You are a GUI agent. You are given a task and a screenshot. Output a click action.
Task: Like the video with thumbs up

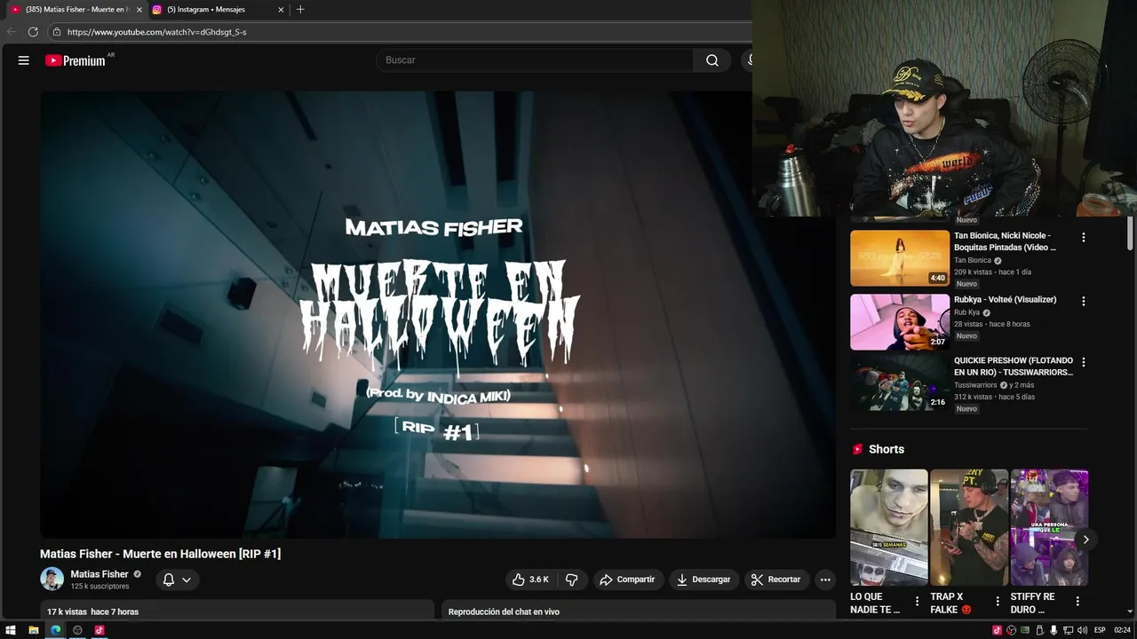530,580
